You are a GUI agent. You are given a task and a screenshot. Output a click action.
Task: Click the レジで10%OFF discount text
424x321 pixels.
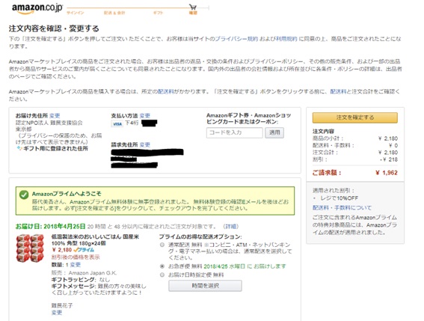[x=339, y=198]
